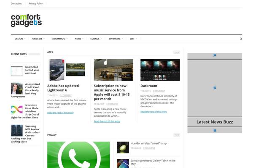253x168 pixels.
Task: Click the Samsung Galaxy Tab A thumbnail
Action: [123, 163]
